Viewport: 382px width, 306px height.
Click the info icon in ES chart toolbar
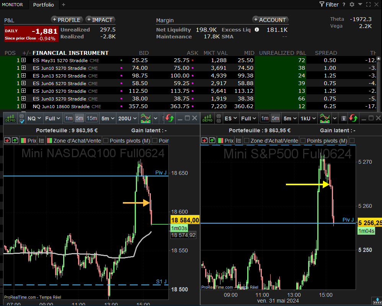coord(343,118)
